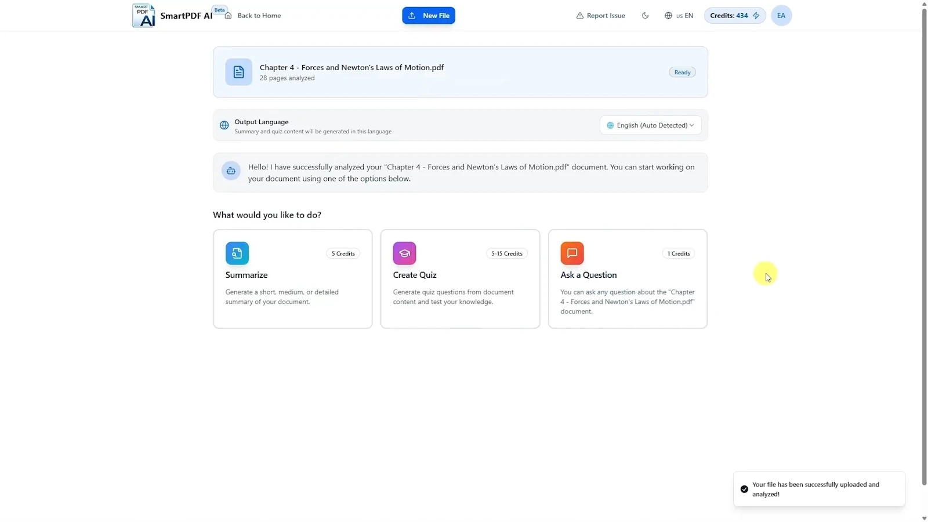Click the 5 Credits badge
The width and height of the screenshot is (928, 522).
tap(343, 253)
